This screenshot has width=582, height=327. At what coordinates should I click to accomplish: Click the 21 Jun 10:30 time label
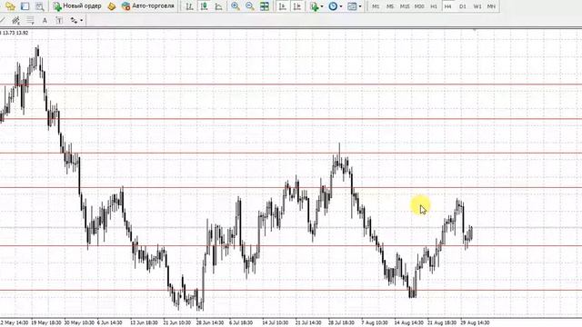(177, 322)
